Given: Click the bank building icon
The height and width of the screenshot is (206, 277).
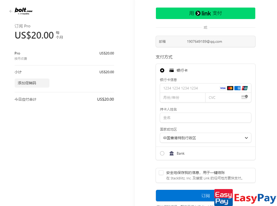Looking at the screenshot, I should (172, 153).
